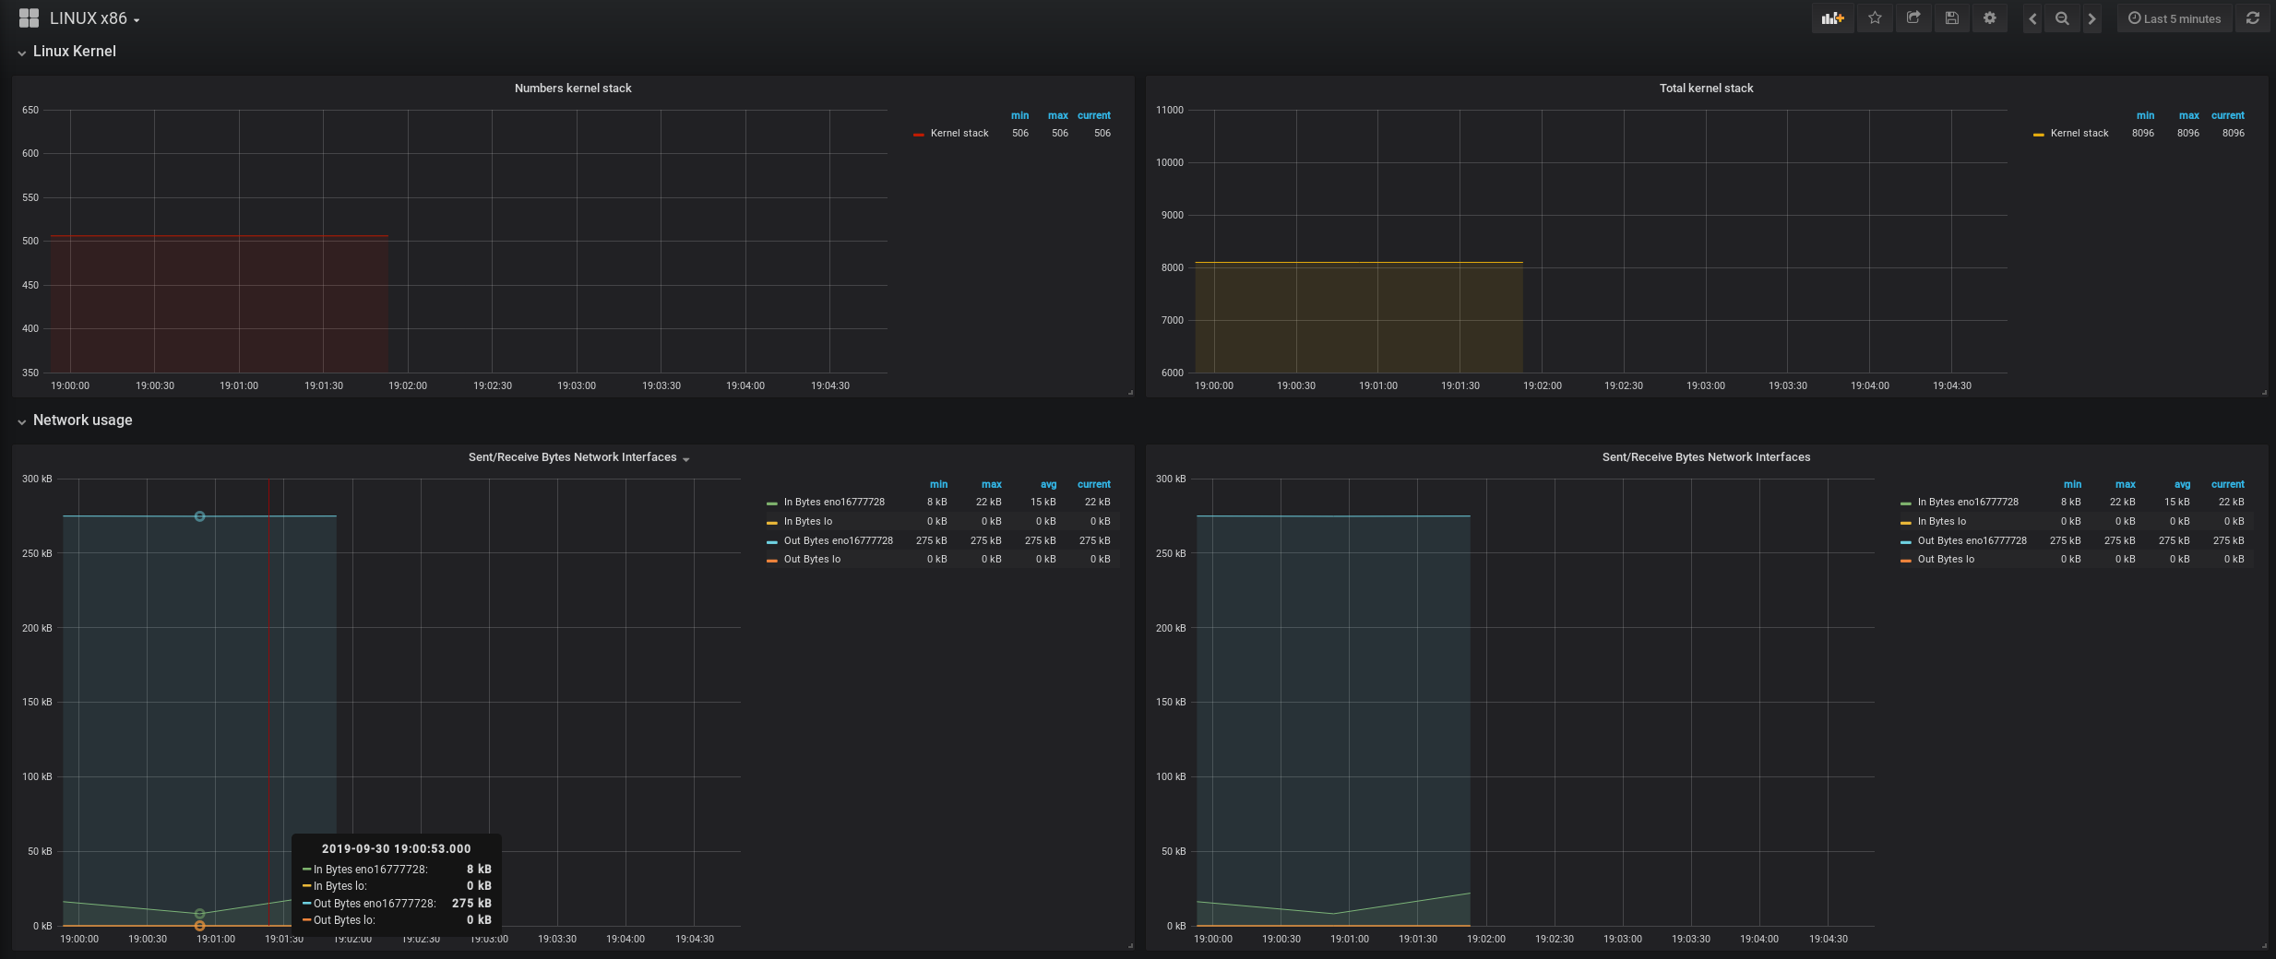Open the Total kernel stack panel title menu

click(x=1706, y=89)
